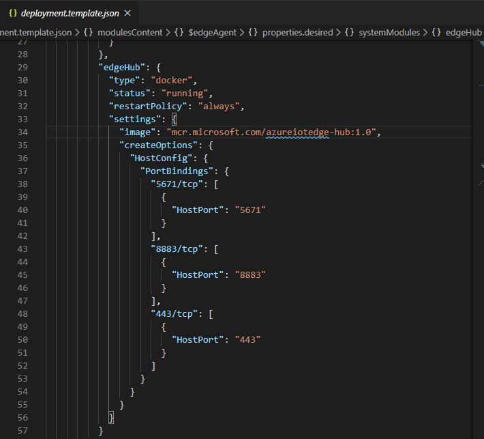Click the chevron after properties.desired breadcrumb

click(339, 33)
